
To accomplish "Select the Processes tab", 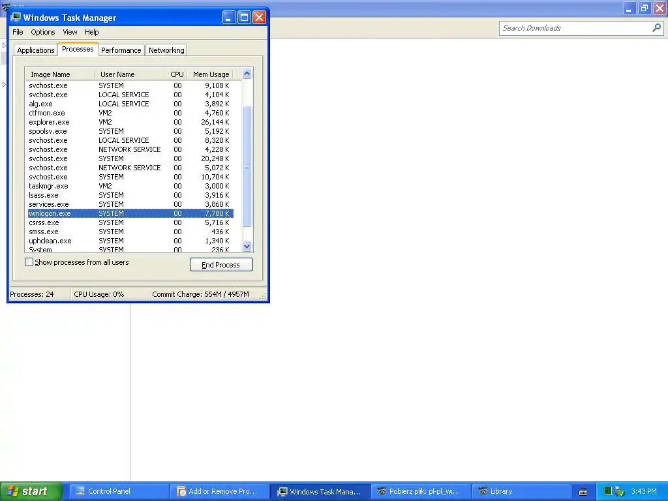I will (78, 49).
